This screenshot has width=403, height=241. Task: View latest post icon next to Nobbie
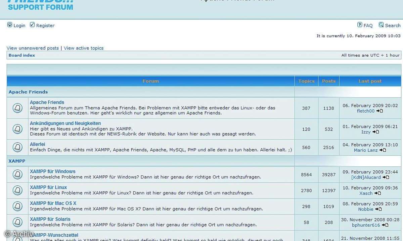click(x=378, y=209)
